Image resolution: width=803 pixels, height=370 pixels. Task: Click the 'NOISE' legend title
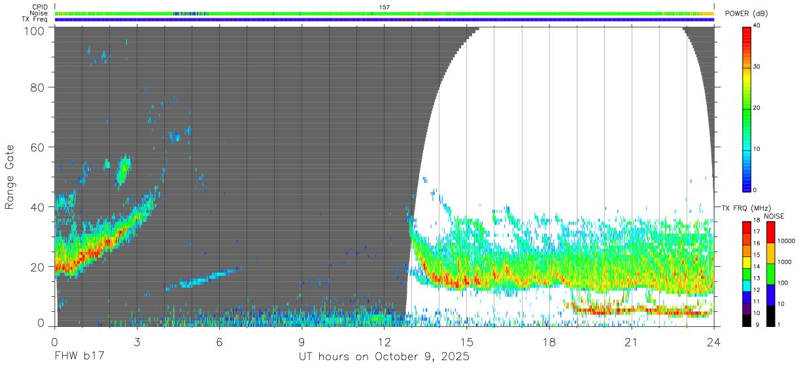(774, 216)
